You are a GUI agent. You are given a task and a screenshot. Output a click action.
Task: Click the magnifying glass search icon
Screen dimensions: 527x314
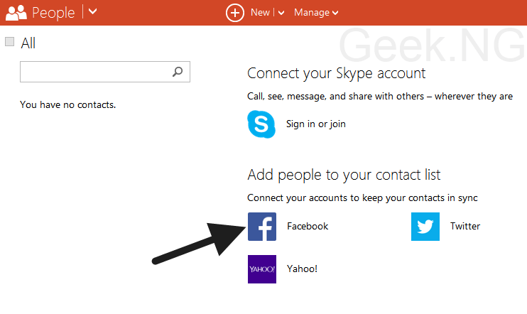coord(178,72)
